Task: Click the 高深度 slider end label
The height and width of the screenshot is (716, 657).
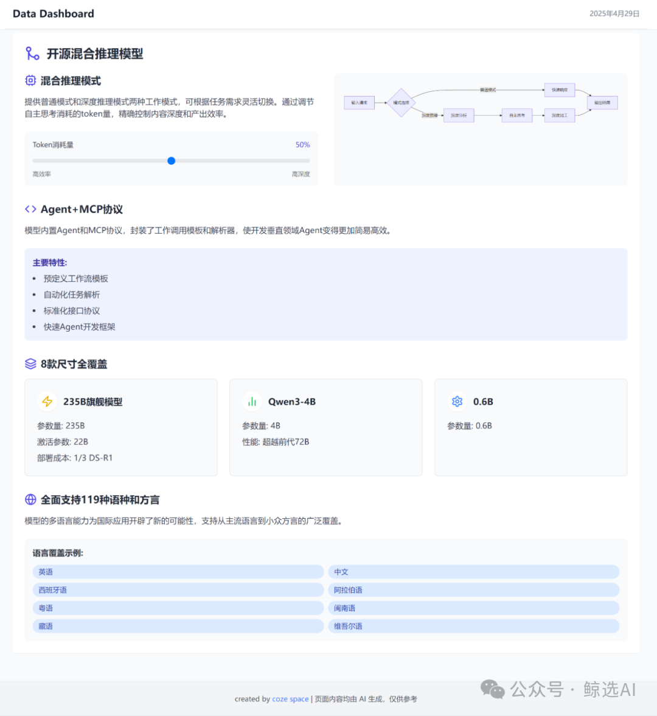Action: (301, 174)
